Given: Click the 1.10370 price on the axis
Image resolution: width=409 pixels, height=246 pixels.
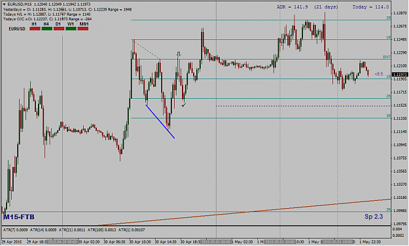Looking at the screenshot, I should pyautogui.click(x=400, y=184).
